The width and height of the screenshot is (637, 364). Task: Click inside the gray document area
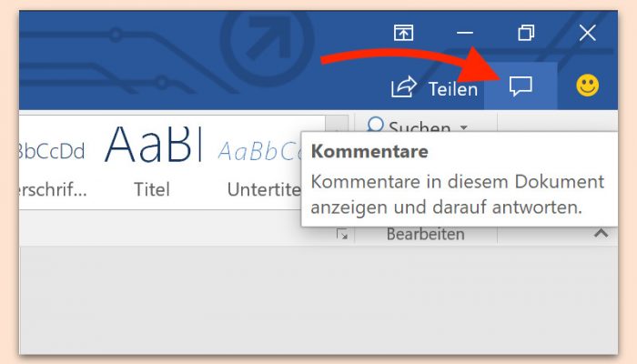pos(318,299)
